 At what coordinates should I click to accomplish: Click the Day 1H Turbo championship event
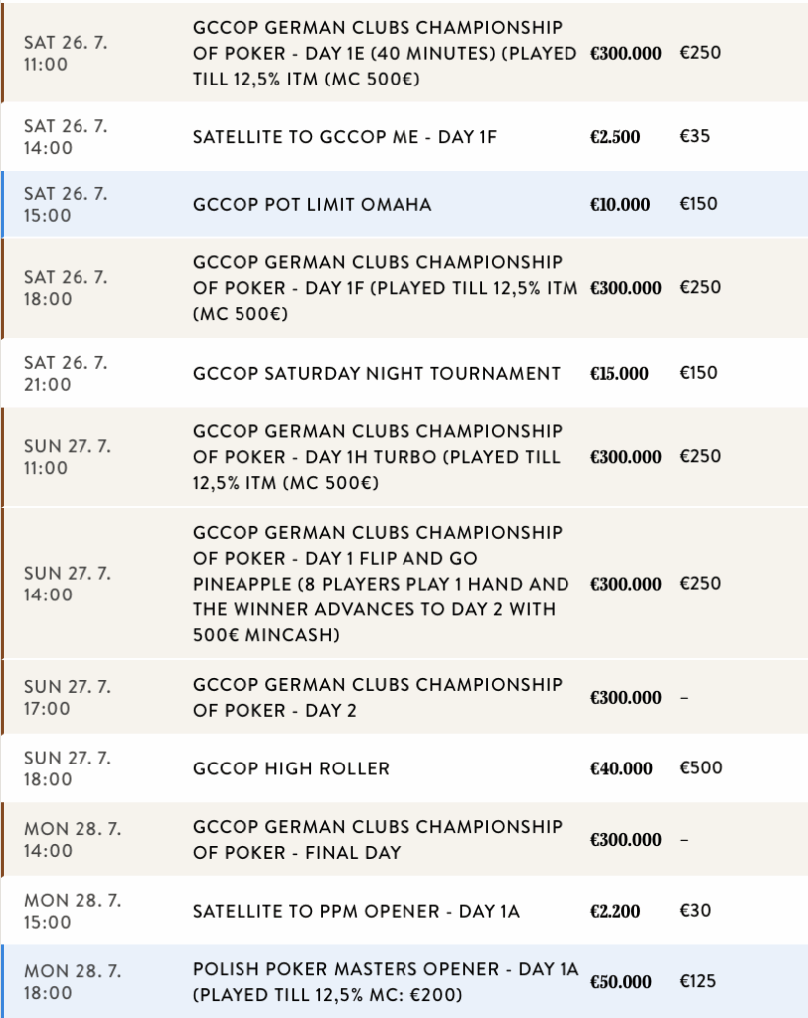click(x=379, y=458)
